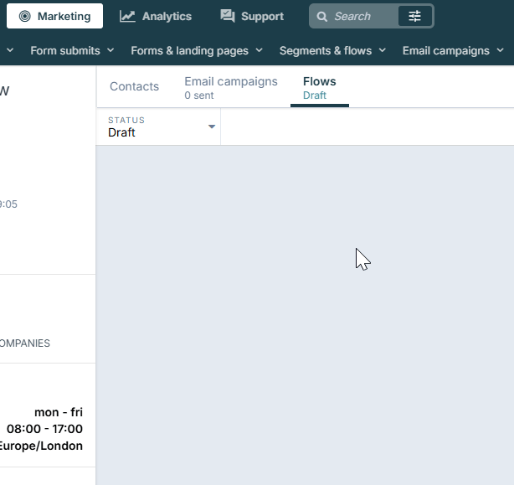Expand the Email campaigns nav menu

click(453, 50)
